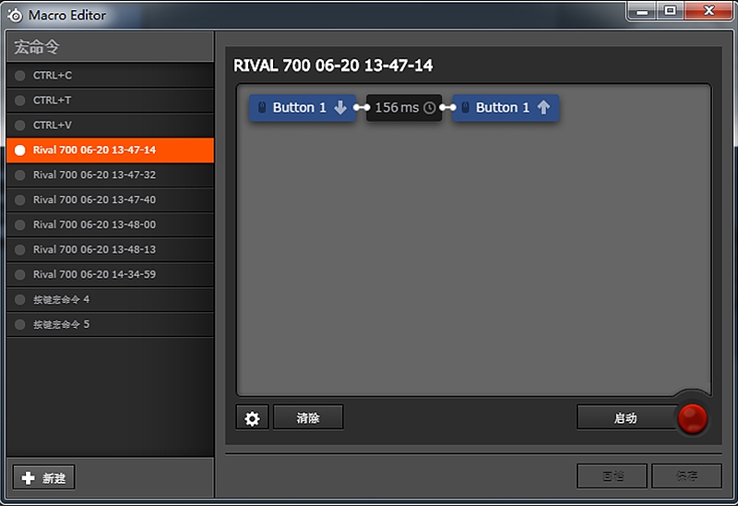Image resolution: width=738 pixels, height=506 pixels.
Task: Open the CTRL+T macro entry
Action: point(110,101)
